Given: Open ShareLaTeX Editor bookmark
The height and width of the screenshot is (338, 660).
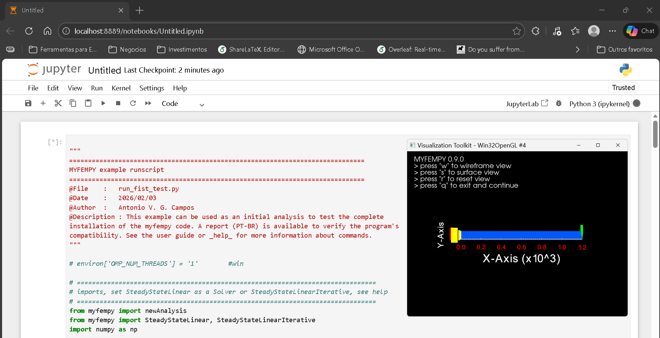Looking at the screenshot, I should 251,50.
